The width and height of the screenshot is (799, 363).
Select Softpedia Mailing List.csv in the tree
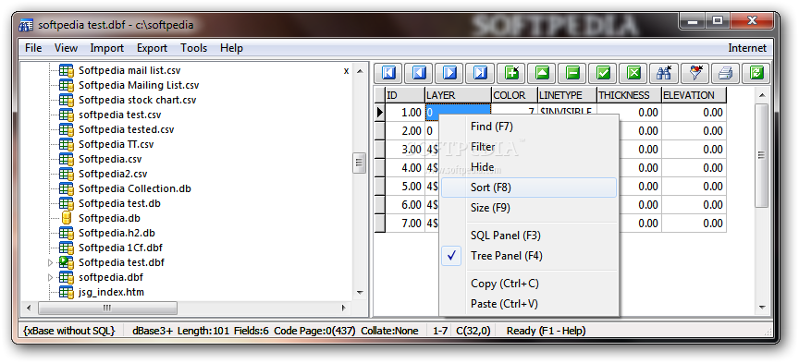tap(139, 85)
